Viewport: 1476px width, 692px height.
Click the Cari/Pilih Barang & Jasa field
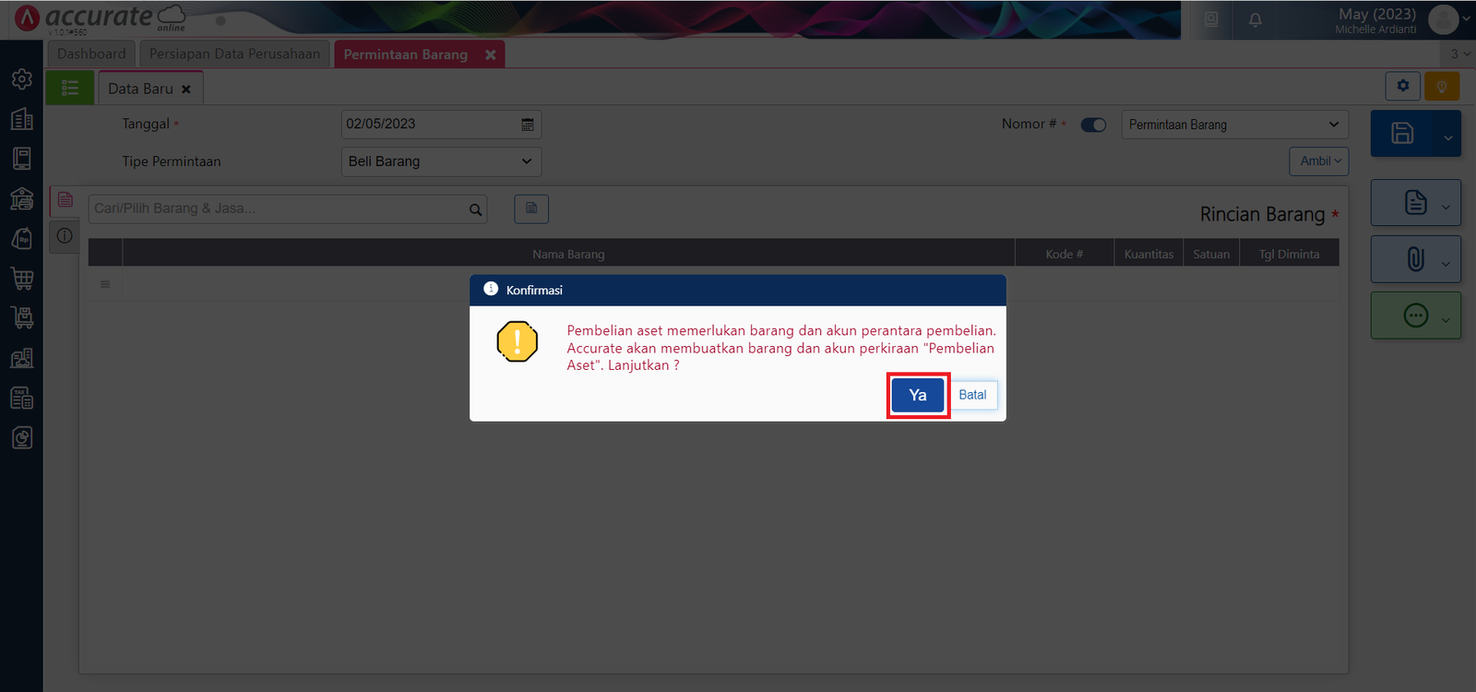(x=277, y=209)
